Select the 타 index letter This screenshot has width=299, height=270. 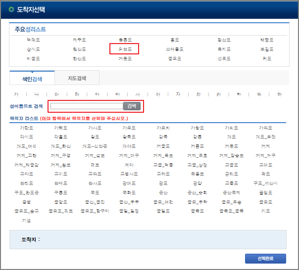coord(239,94)
